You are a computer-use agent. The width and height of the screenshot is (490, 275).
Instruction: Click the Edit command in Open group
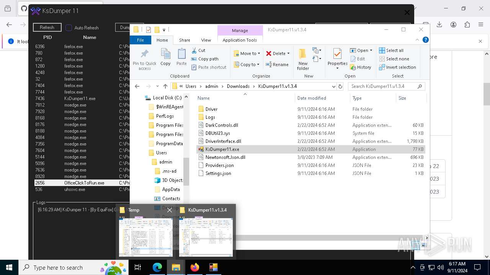coord(358,59)
